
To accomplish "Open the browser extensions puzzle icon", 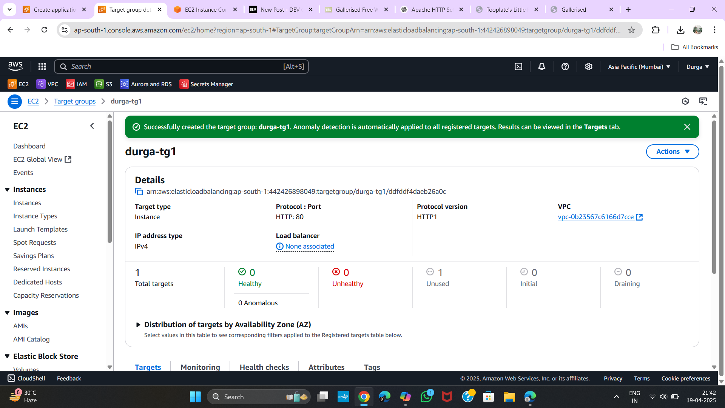I will [656, 30].
